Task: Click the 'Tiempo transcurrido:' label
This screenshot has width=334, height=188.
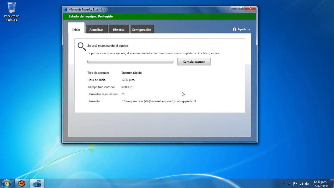Action: click(101, 87)
